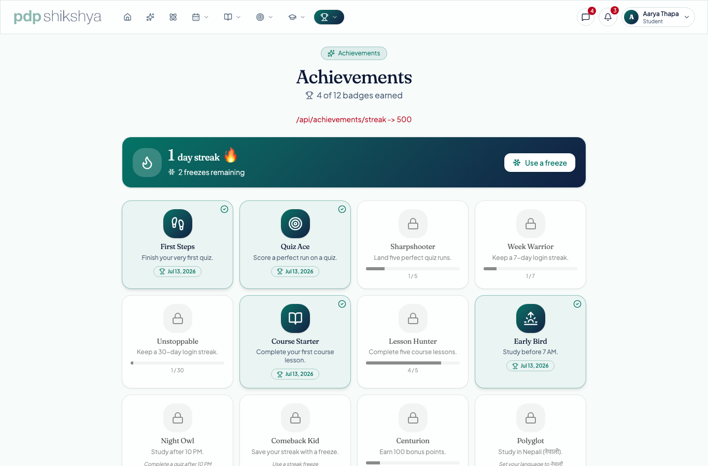Click the trophy icon beside badges earned
This screenshot has height=466, width=708.
[309, 95]
